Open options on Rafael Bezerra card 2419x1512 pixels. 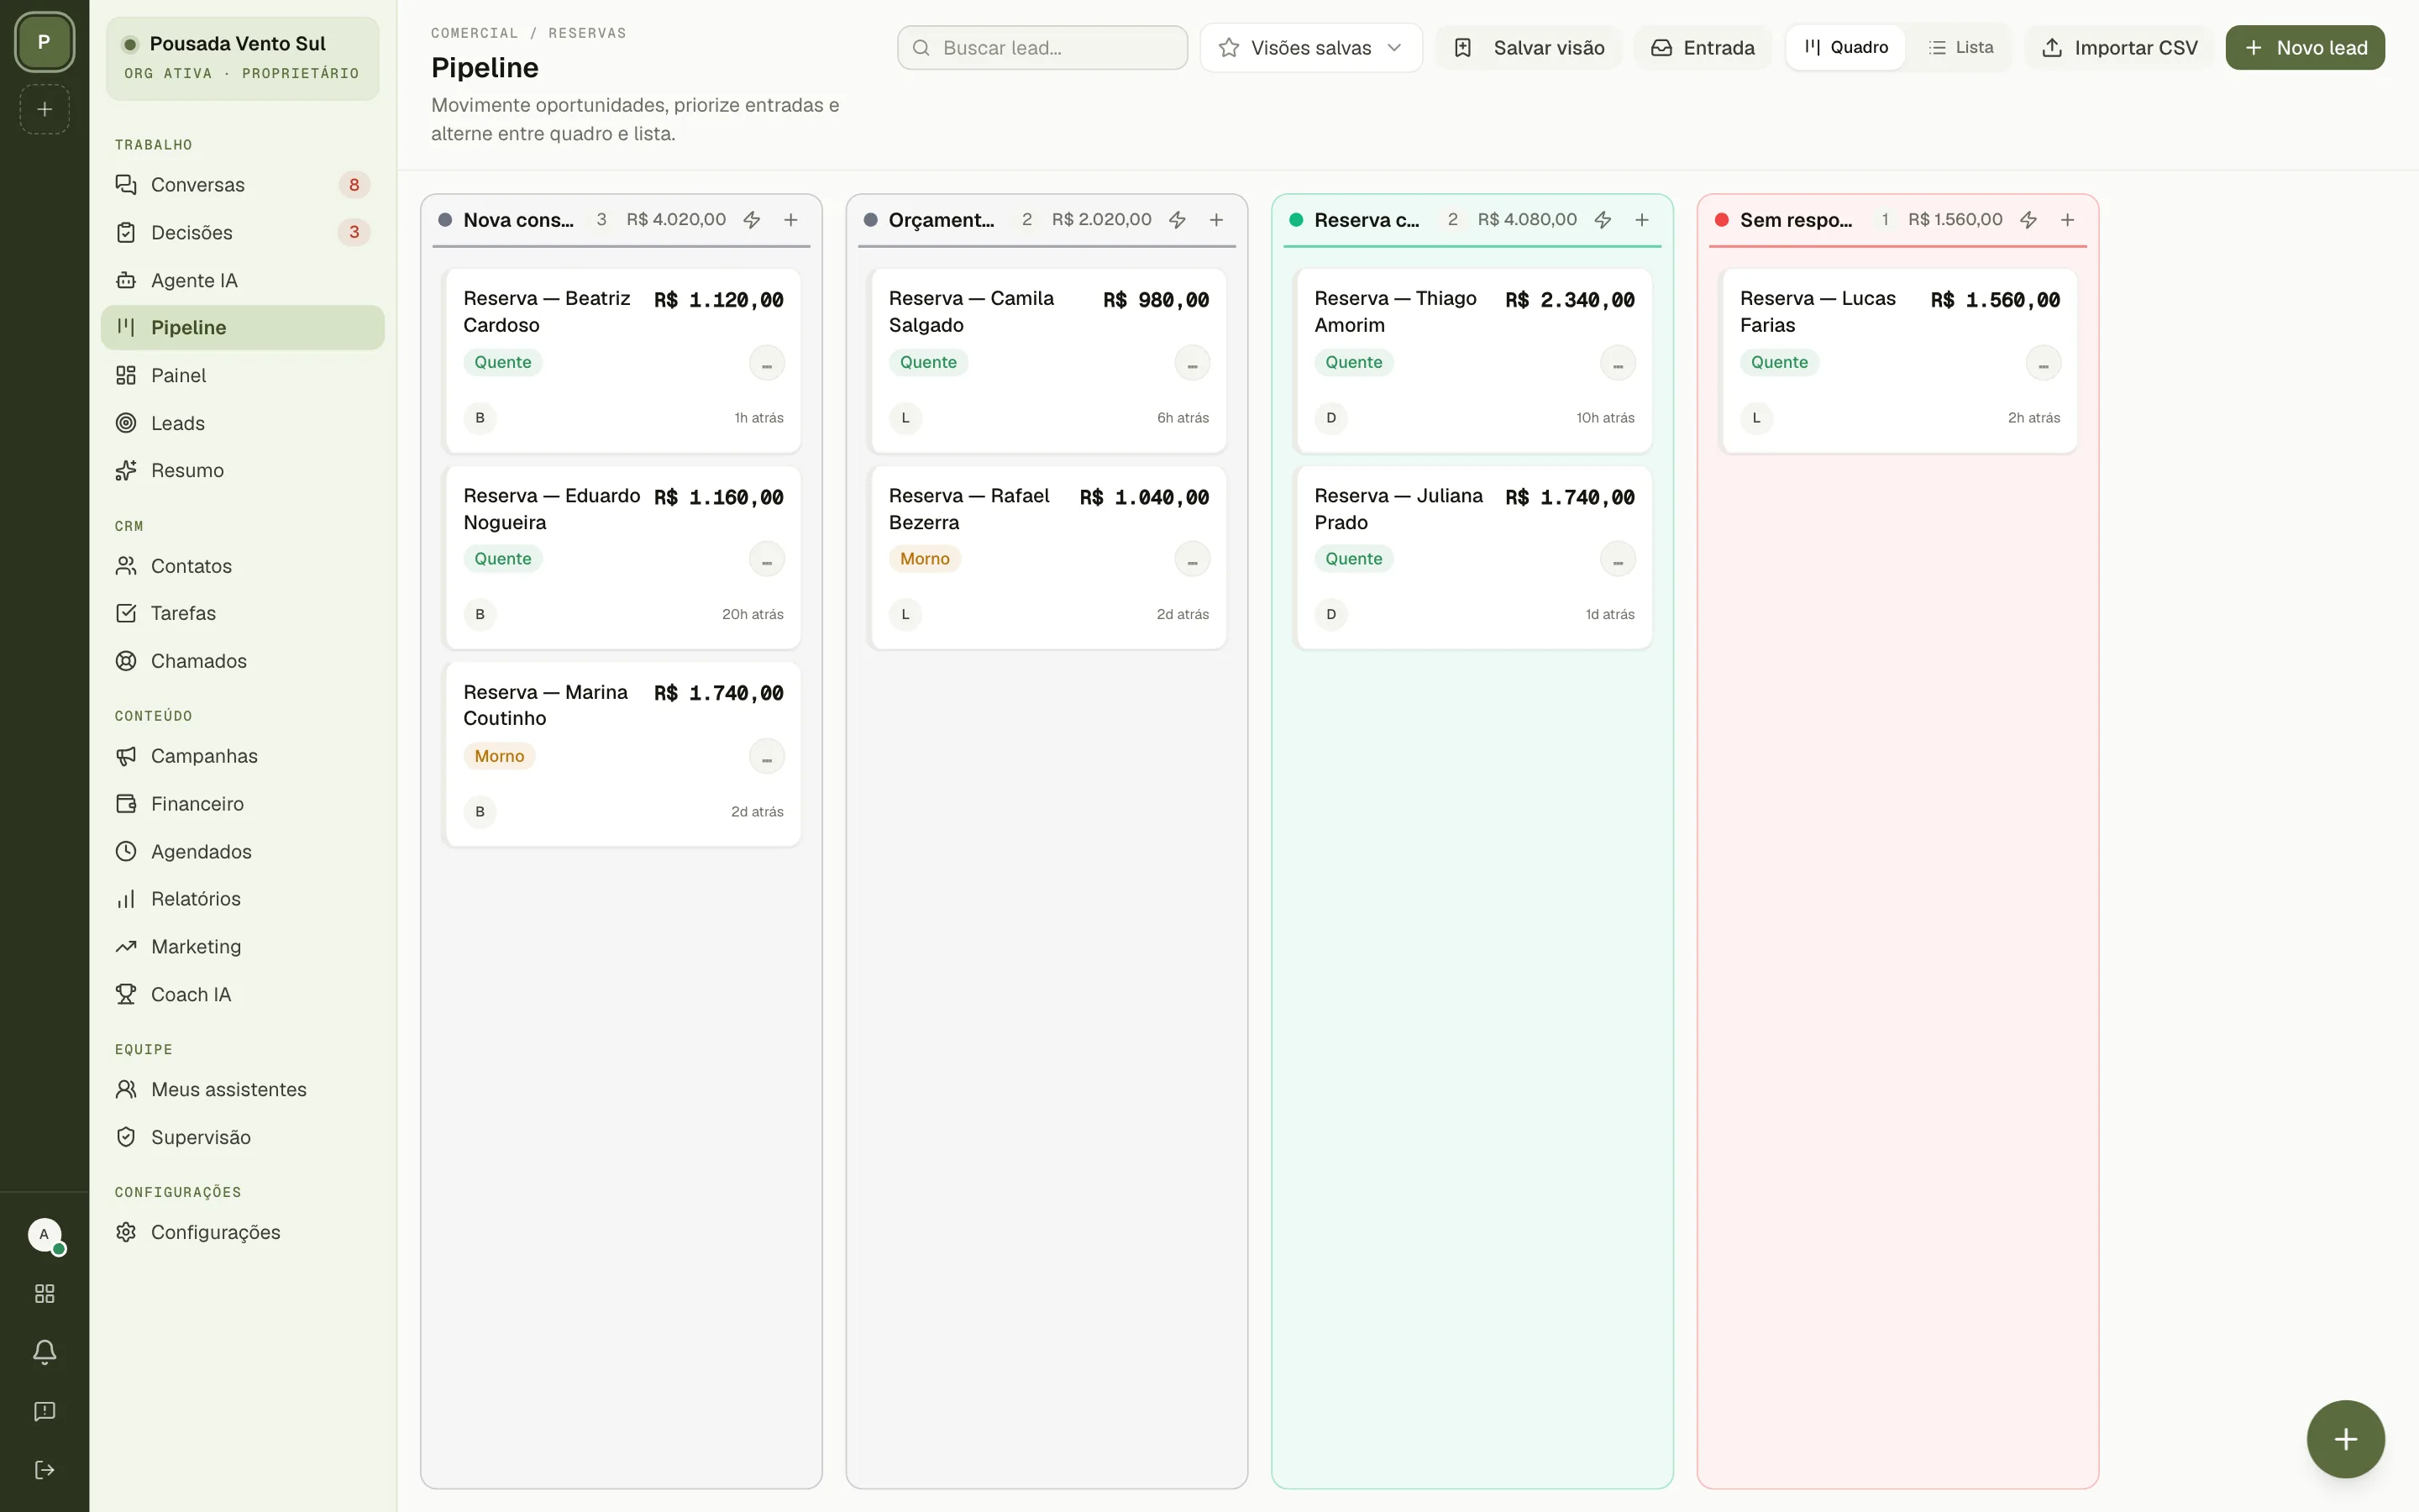1192,559
